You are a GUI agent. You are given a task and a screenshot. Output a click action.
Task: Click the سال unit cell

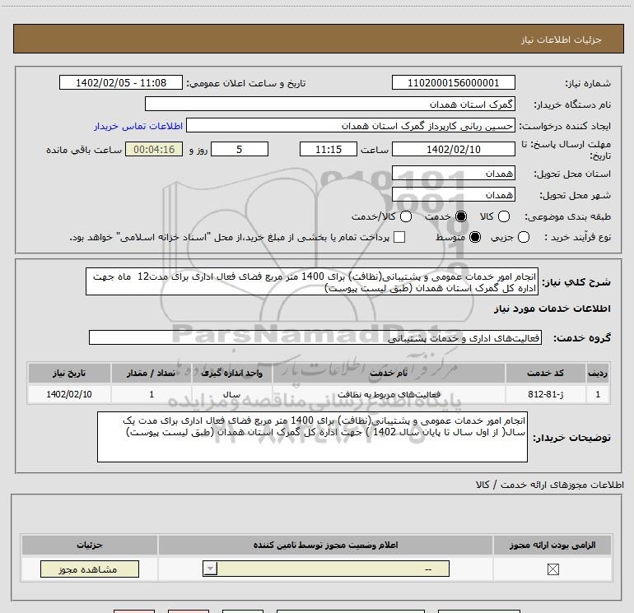pos(231,394)
